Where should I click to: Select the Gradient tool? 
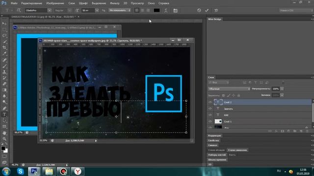(x=4, y=90)
